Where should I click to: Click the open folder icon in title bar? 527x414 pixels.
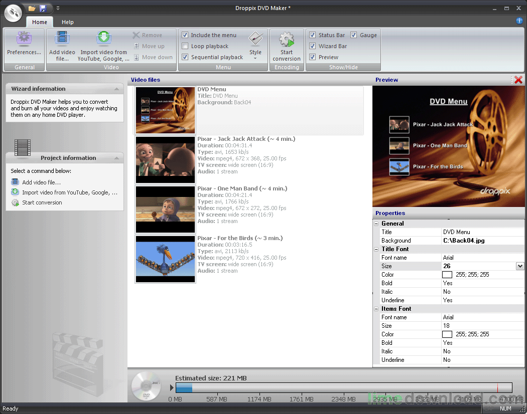[32, 8]
